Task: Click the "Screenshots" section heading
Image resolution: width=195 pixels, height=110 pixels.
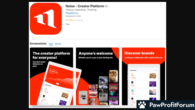Action: pyautogui.click(x=38, y=44)
